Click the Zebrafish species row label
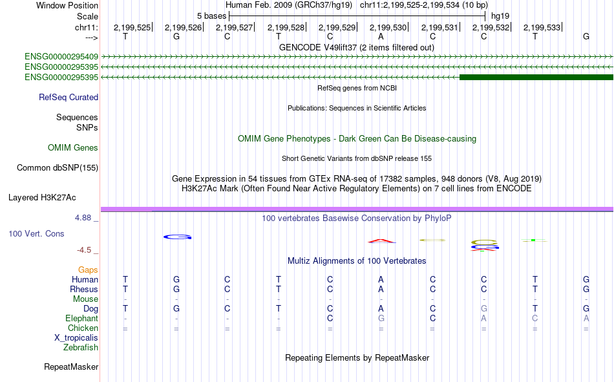614x382 pixels. point(81,348)
